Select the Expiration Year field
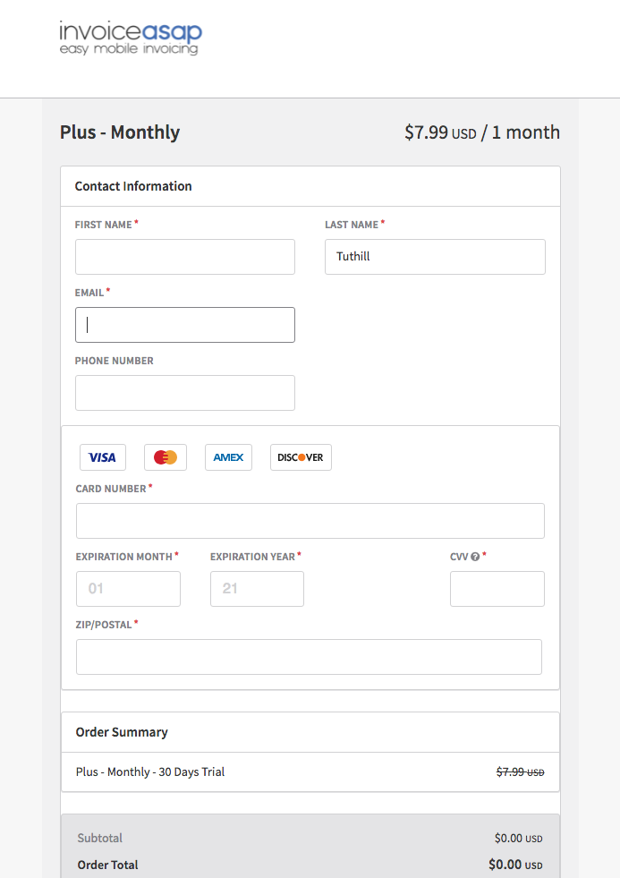620x878 pixels. pyautogui.click(x=257, y=589)
